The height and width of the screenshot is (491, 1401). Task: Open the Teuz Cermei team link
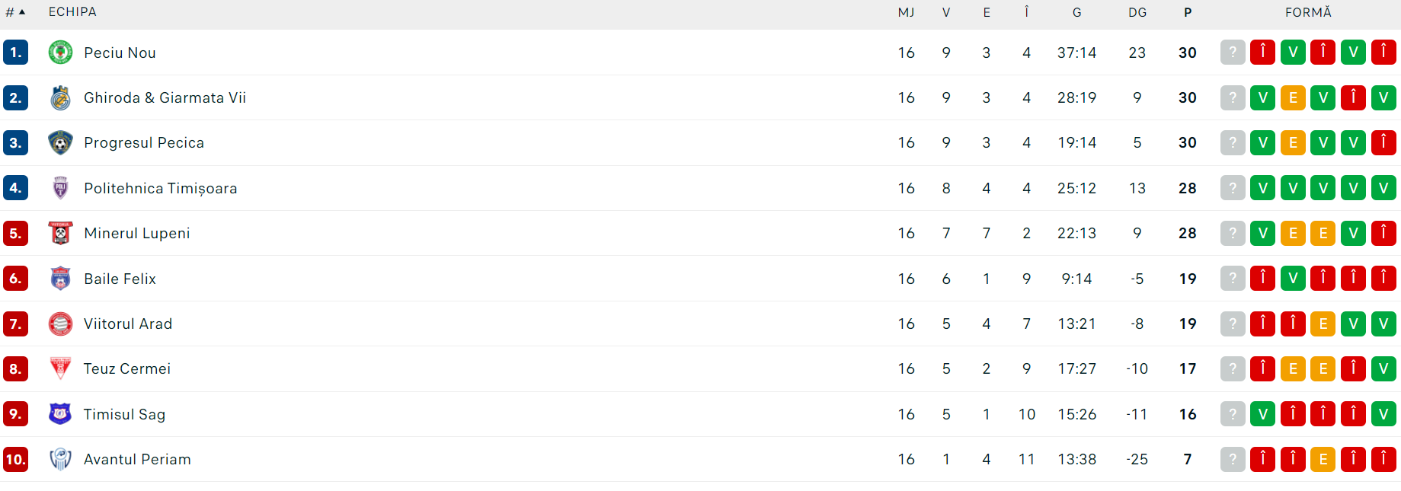(x=127, y=369)
